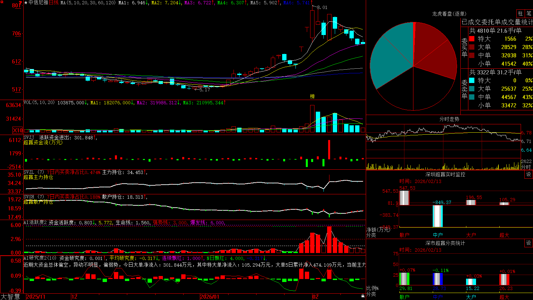
Task: Select the 12 month marker on the timeline
Action: [74, 297]
